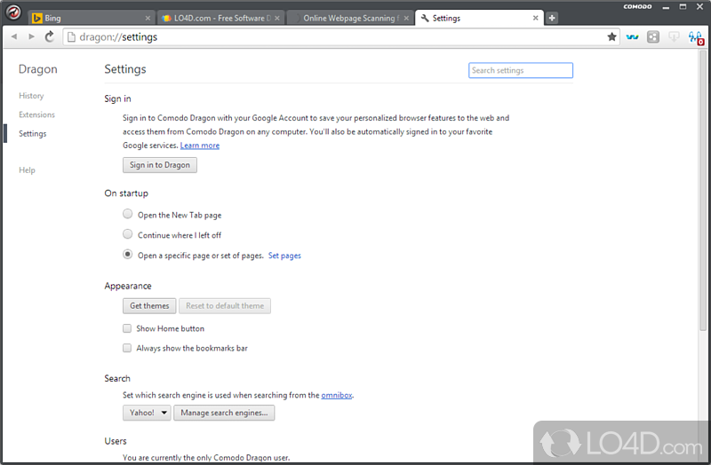Click the Comodo Dragon logo menu icon
711x465 pixels.
click(13, 12)
